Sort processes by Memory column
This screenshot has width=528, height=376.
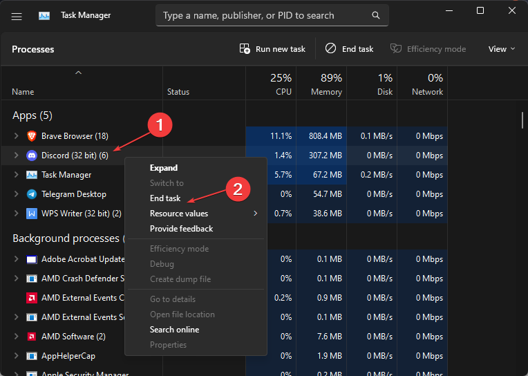(x=321, y=83)
